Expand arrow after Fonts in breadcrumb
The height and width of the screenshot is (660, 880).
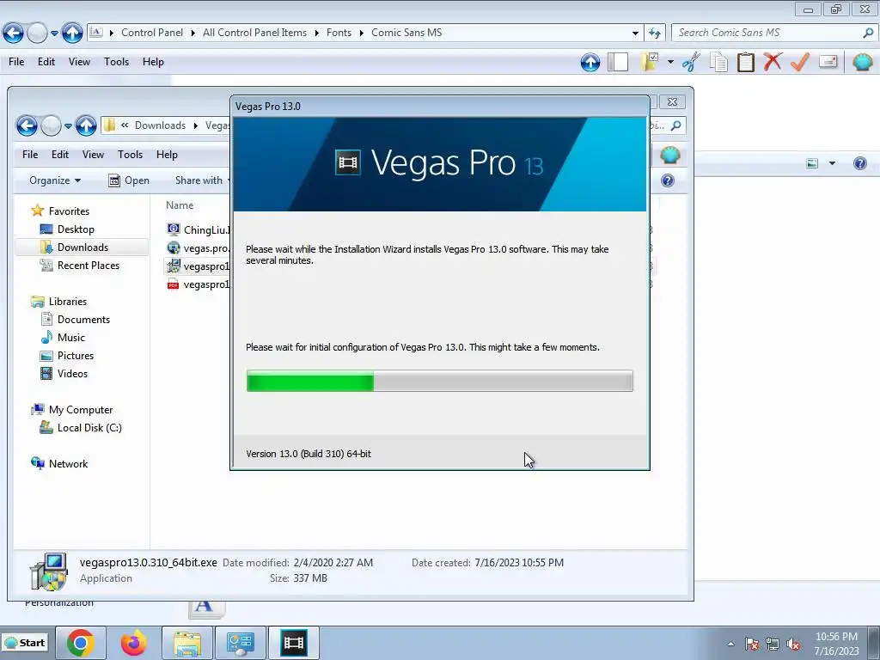362,34
